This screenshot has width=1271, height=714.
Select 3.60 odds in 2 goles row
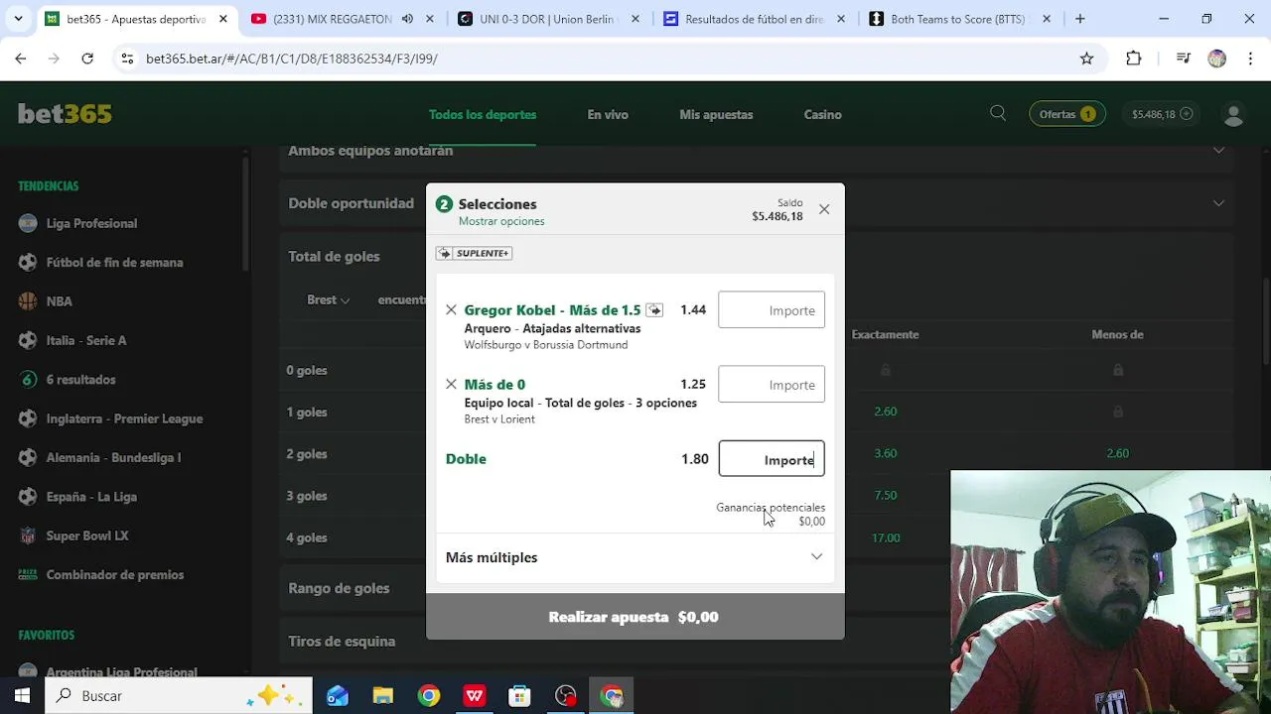pyautogui.click(x=886, y=453)
